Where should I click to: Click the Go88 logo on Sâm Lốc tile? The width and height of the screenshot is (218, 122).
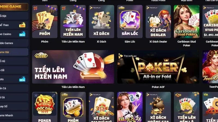(x=122, y=8)
